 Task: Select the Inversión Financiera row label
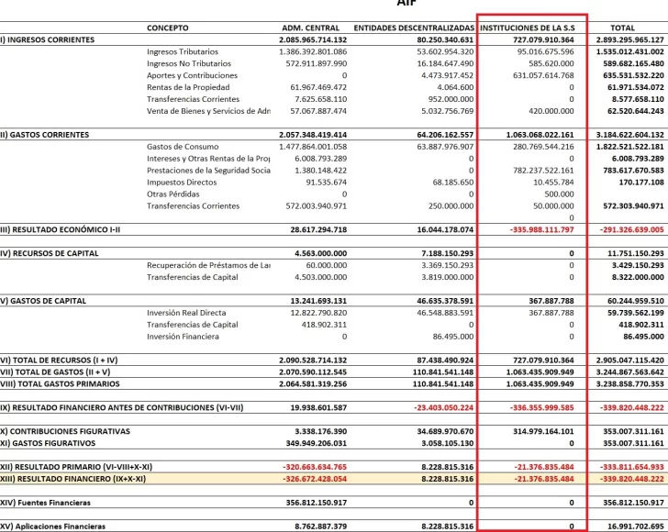183,337
